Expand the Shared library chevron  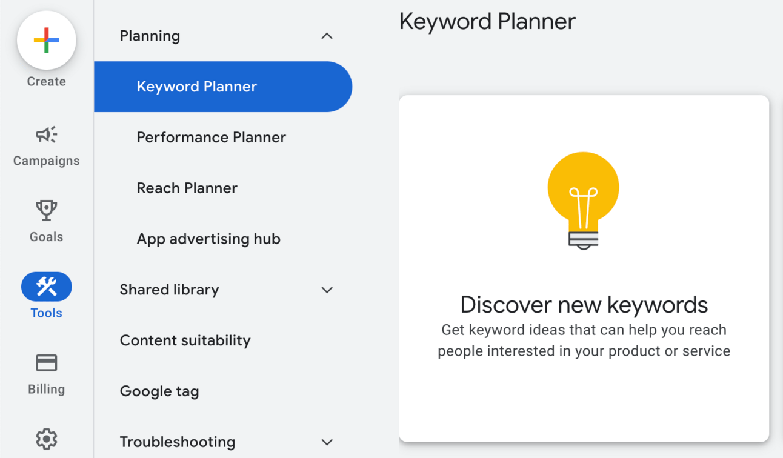(x=327, y=290)
